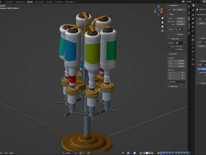
Task: Expand the Collections panel
Action: tap(173, 87)
